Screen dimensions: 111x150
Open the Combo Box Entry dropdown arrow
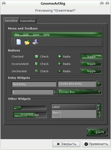pos(99,84)
